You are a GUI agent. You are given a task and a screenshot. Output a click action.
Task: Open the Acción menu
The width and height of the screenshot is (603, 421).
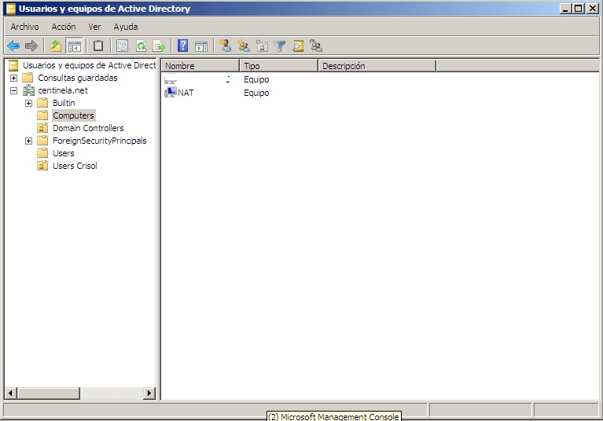(x=64, y=27)
